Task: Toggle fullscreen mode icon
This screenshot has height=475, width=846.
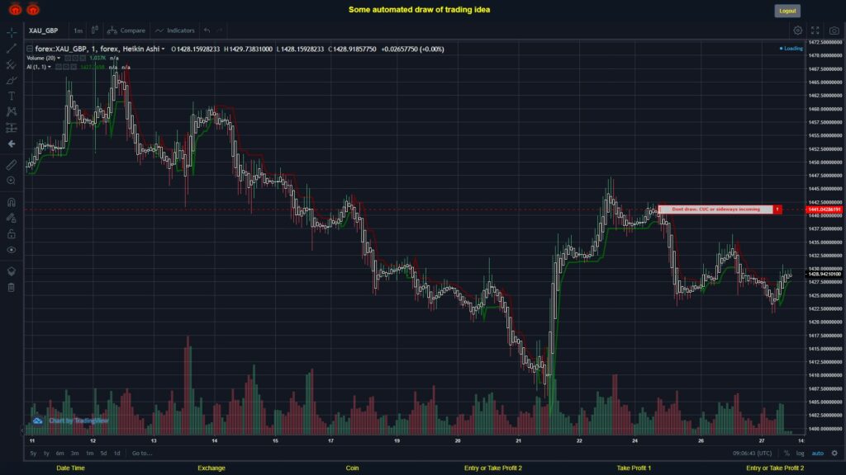Action: 815,31
